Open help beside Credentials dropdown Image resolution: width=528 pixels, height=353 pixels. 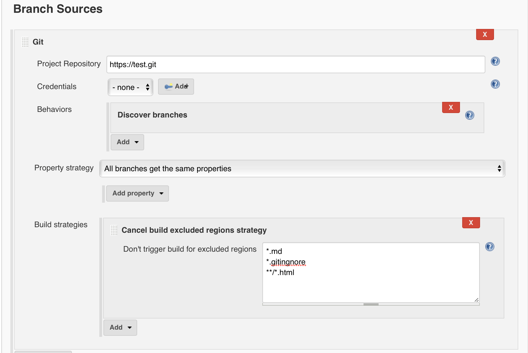tap(495, 84)
